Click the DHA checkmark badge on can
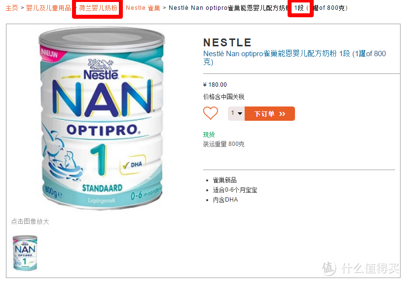 tap(133, 165)
